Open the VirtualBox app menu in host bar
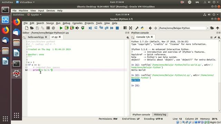The image size is (221, 124). (25, 2)
